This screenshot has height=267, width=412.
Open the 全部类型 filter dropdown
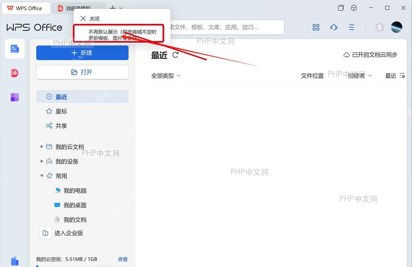(x=166, y=76)
